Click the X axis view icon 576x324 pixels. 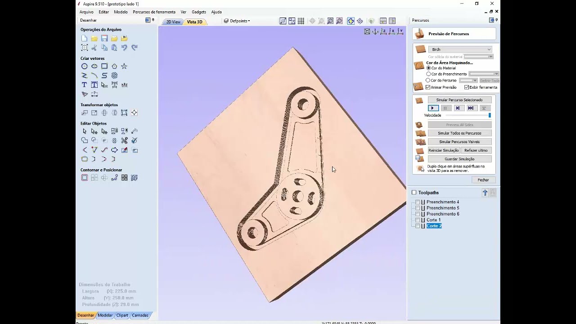point(391,31)
